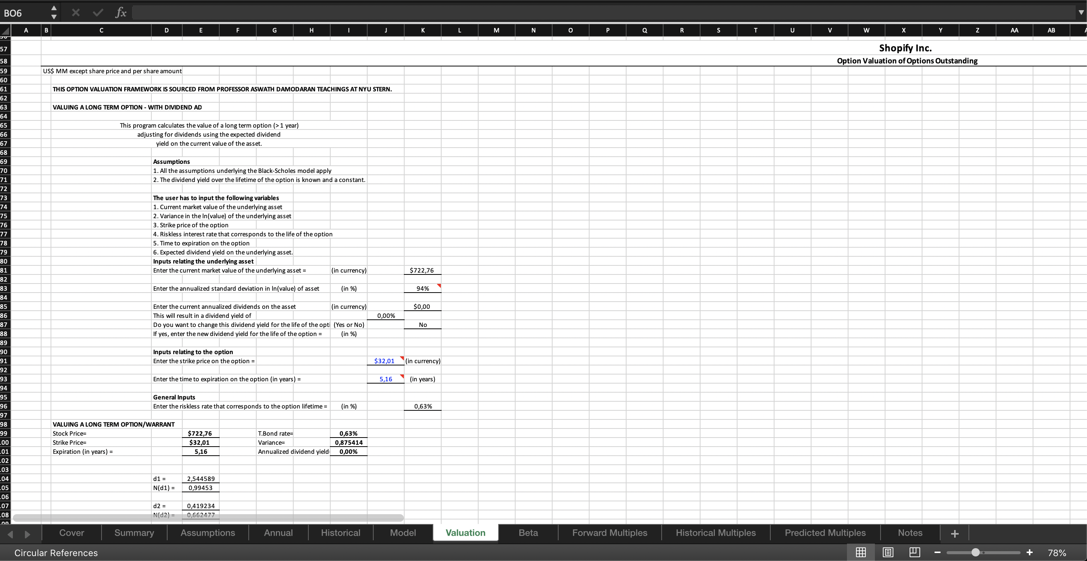
Task: Open the Historical Multiples sheet tab
Action: [716, 533]
